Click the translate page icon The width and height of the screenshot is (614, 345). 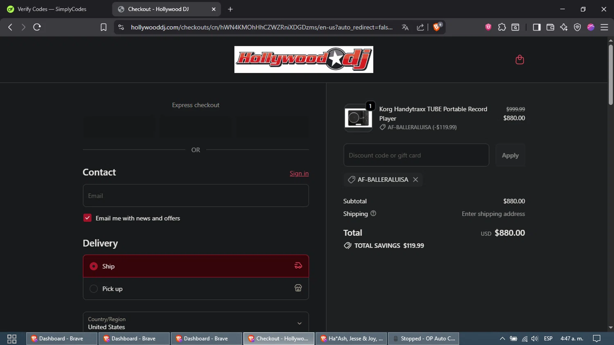(405, 27)
